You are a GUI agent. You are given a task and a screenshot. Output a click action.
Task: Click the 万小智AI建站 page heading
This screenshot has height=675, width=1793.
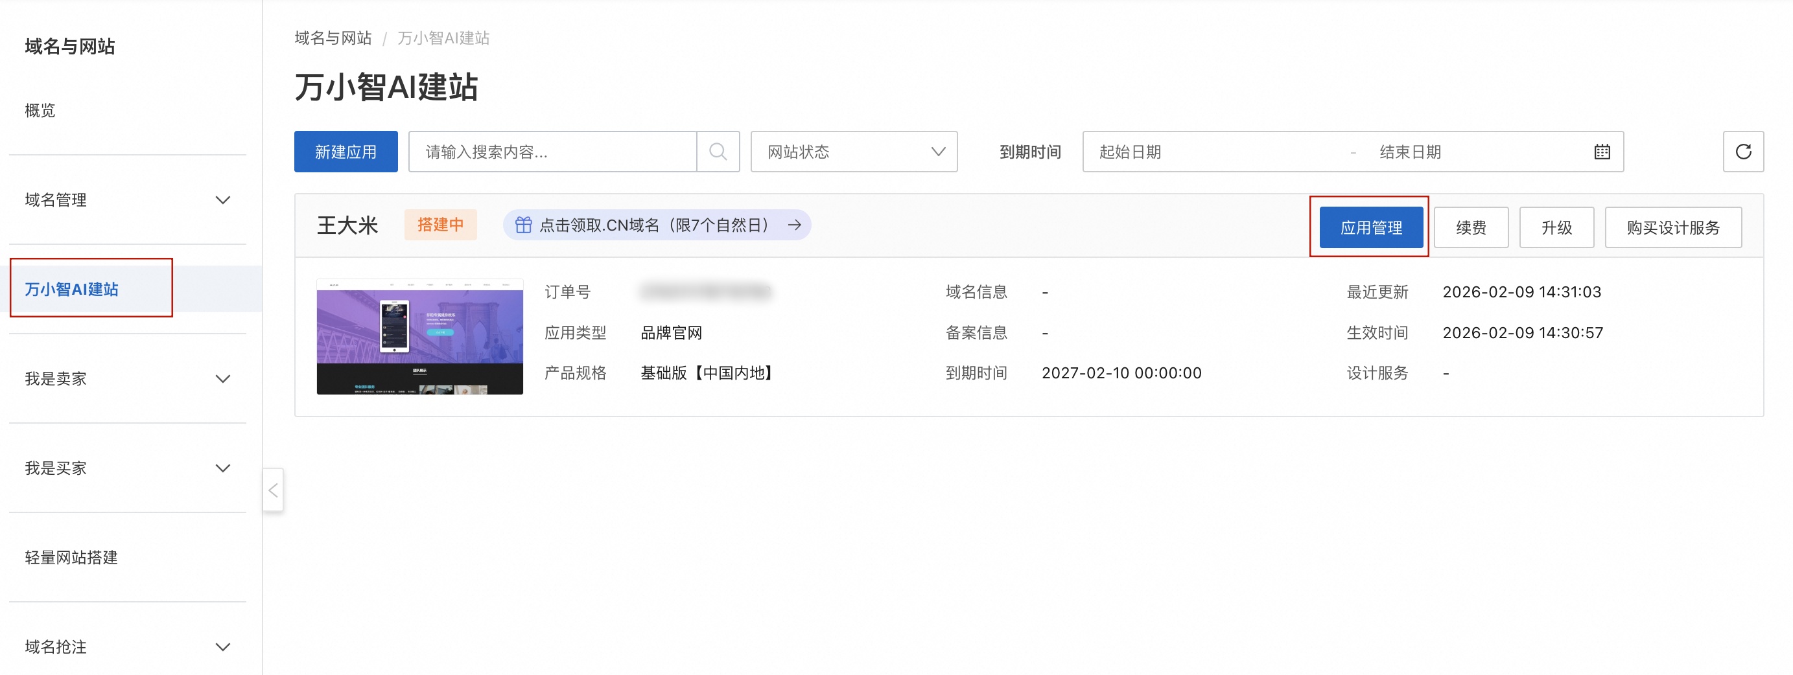tap(386, 87)
